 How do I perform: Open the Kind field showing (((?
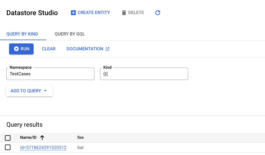144,74
